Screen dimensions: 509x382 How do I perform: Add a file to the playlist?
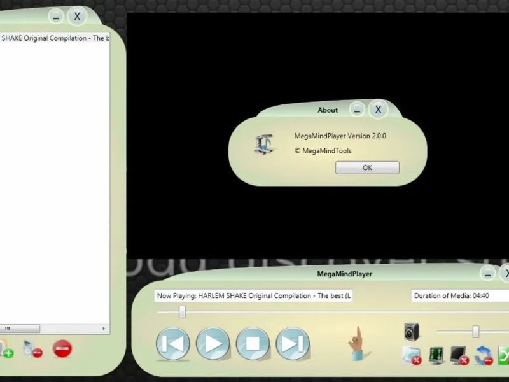pyautogui.click(x=6, y=349)
